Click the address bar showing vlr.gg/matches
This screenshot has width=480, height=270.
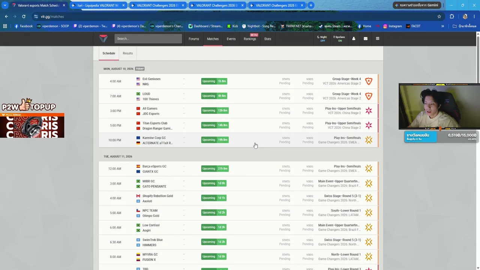click(x=236, y=16)
